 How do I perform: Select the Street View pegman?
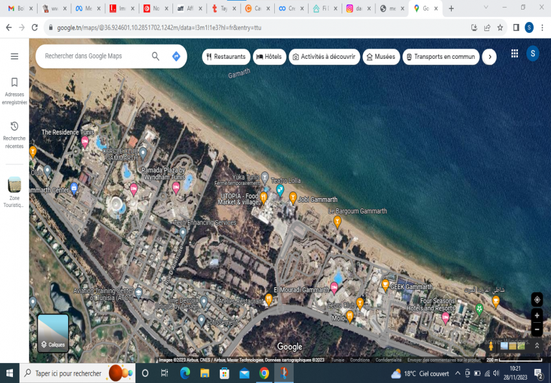pos(491,346)
